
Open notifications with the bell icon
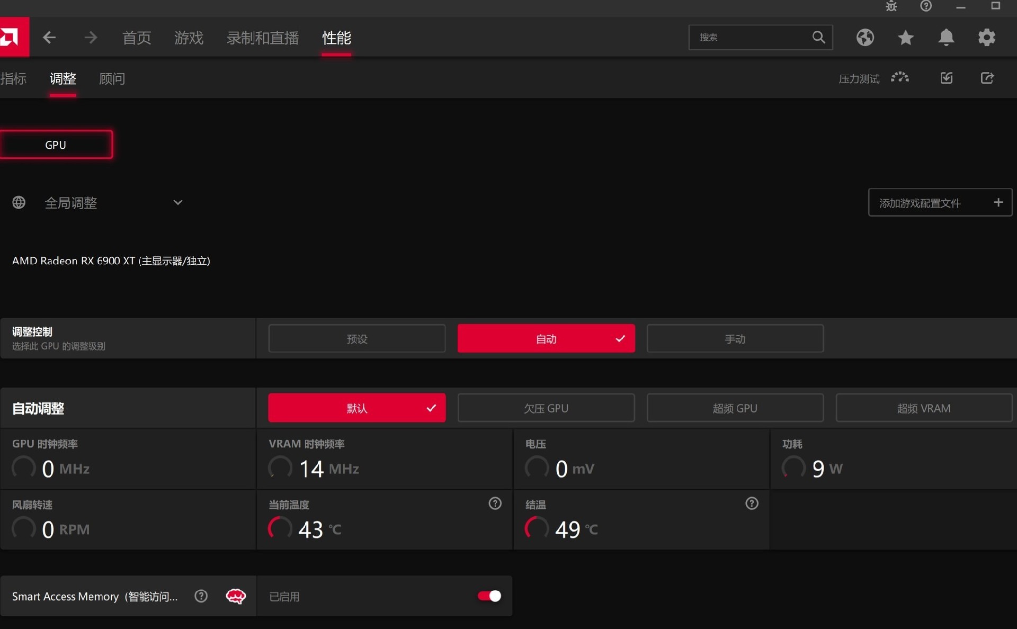click(x=947, y=37)
